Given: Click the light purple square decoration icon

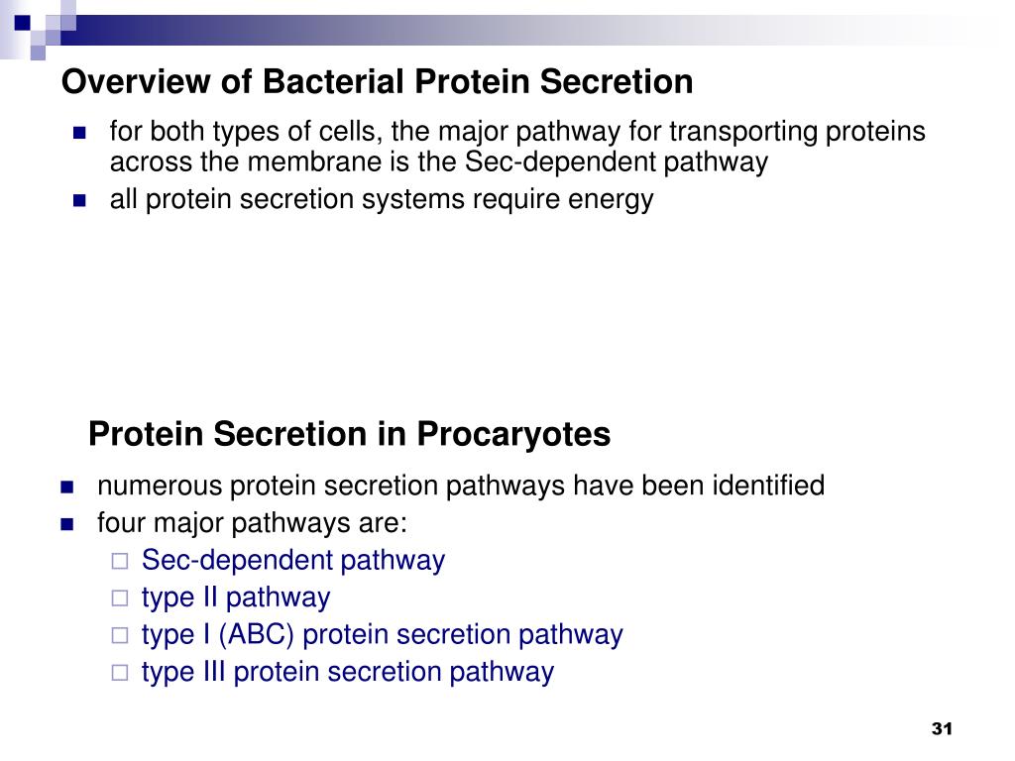Looking at the screenshot, I should coord(38,53).
